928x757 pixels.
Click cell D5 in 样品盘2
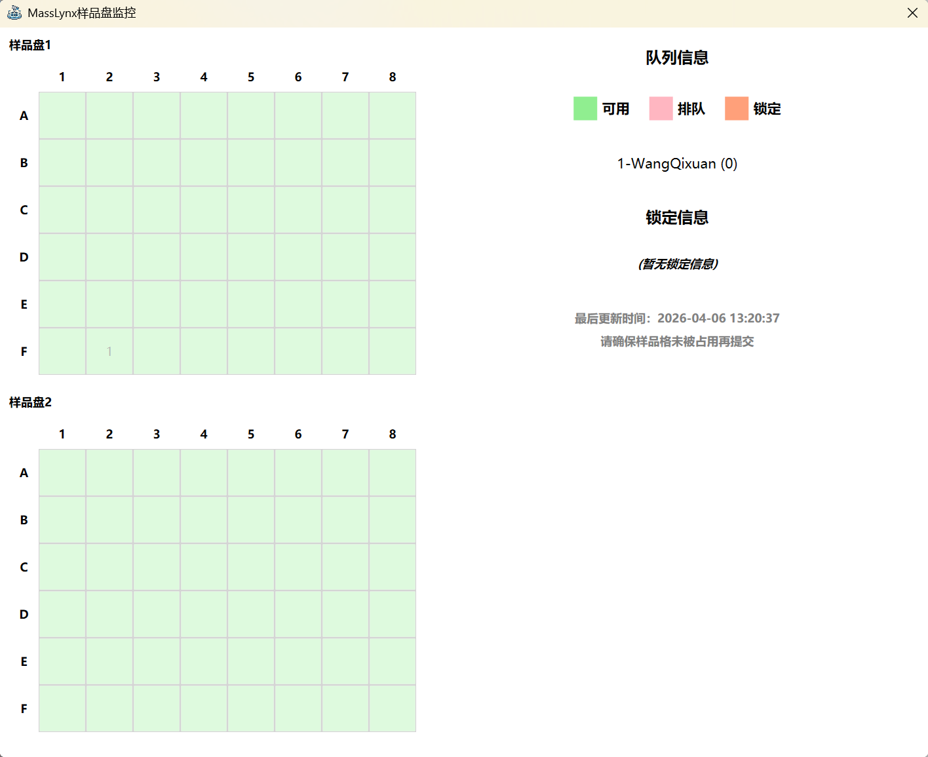[x=251, y=614]
